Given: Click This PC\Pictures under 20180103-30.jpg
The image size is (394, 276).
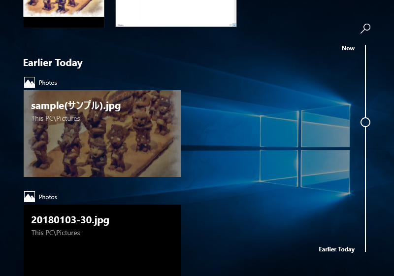Looking at the screenshot, I should [x=56, y=233].
